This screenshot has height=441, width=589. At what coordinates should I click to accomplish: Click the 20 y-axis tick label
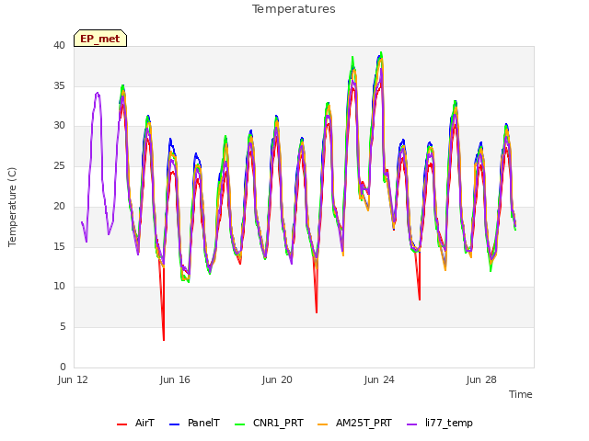tap(59, 206)
